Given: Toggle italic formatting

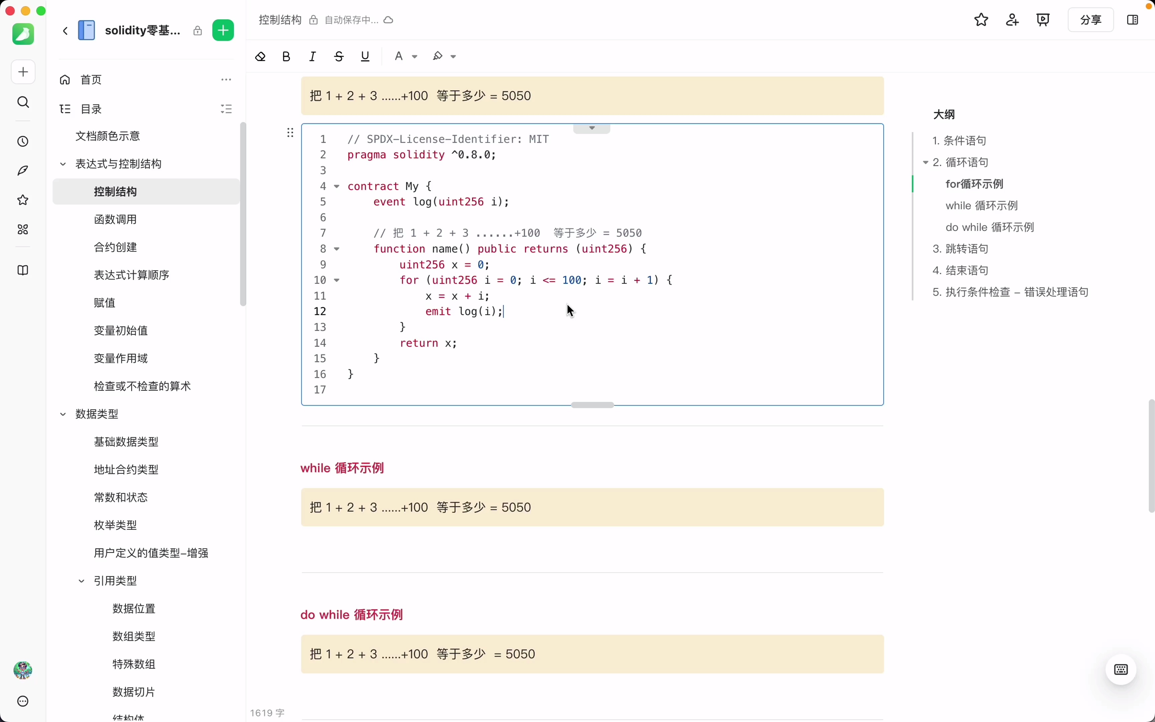Looking at the screenshot, I should [x=312, y=56].
